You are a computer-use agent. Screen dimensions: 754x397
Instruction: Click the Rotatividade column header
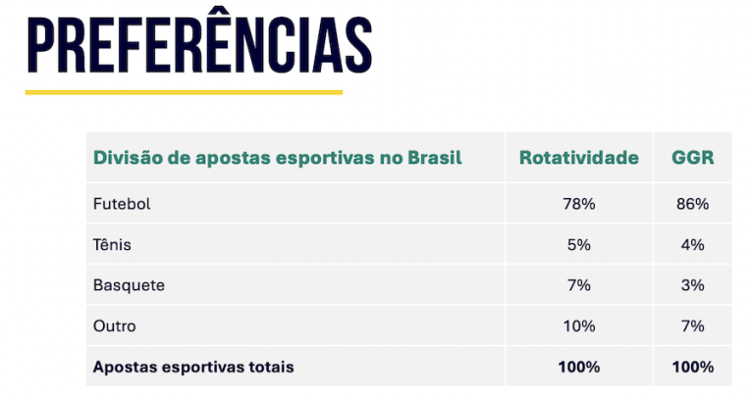[x=578, y=158]
